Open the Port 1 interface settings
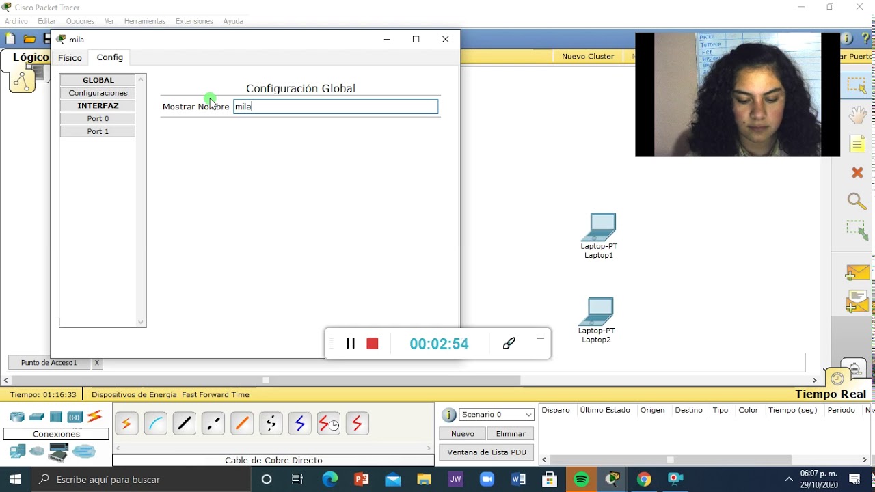 98,131
